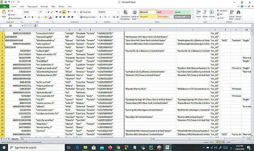Expand the cell styles gallery arrow
Viewport: 254px width, 151px height.
click(192, 18)
